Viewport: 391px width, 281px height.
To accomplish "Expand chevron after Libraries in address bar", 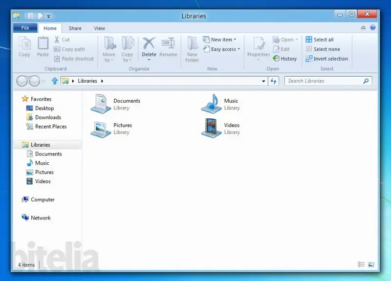I will [x=102, y=81].
